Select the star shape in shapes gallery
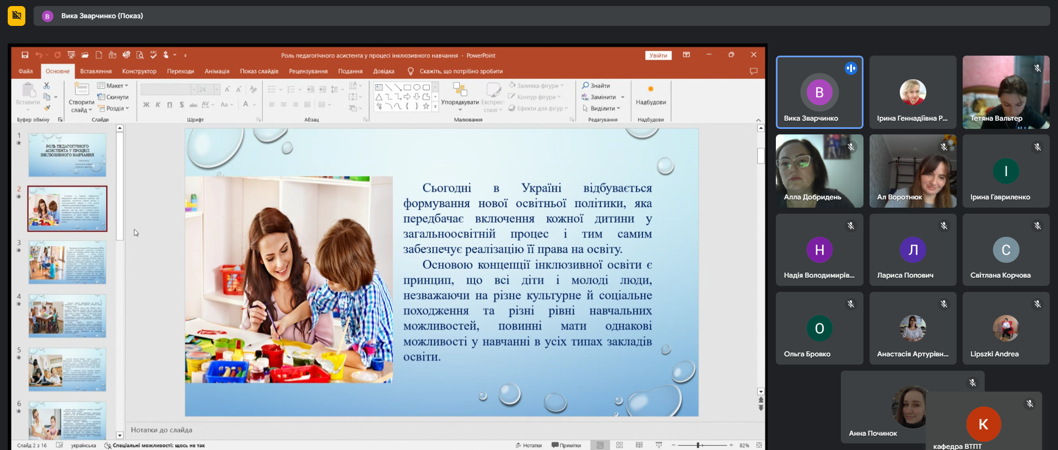1058x450 pixels. coord(426,106)
